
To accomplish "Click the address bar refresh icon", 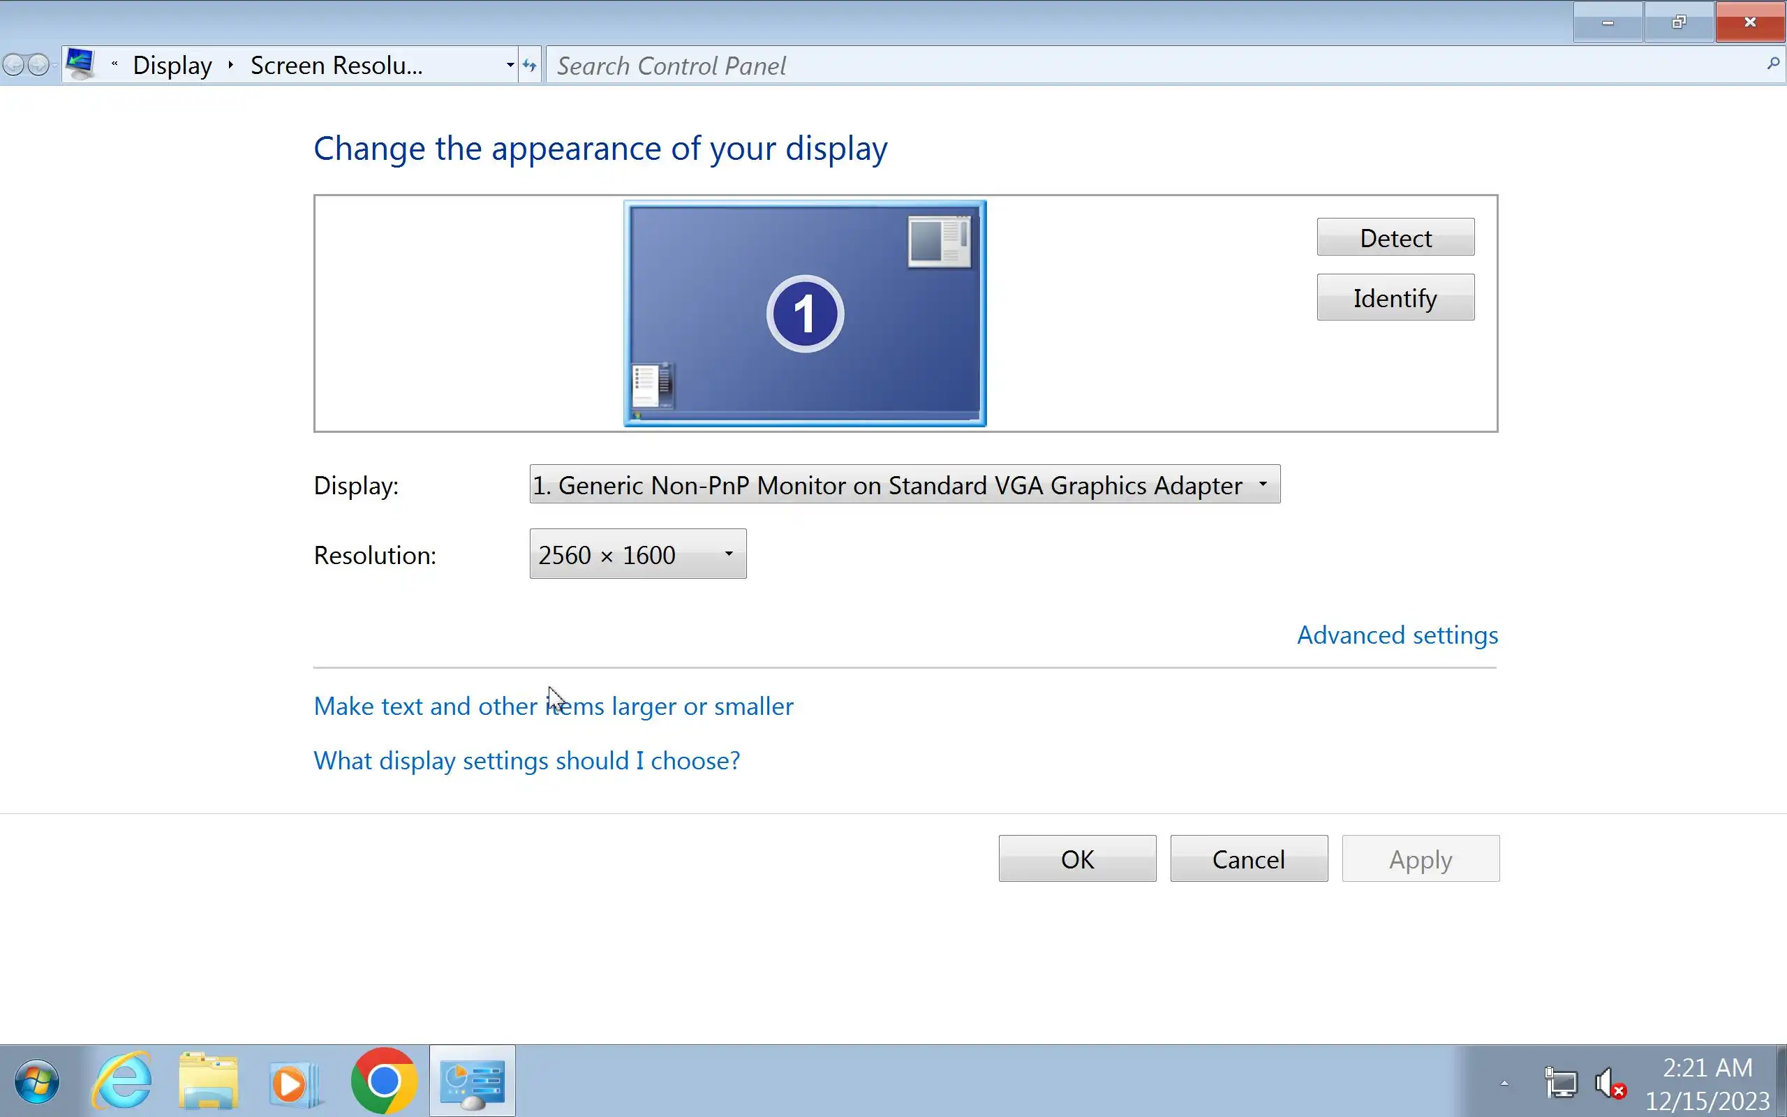I will pos(529,65).
